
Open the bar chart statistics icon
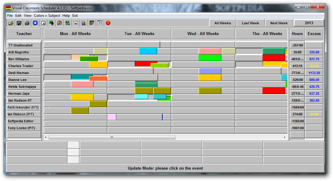tap(84, 23)
